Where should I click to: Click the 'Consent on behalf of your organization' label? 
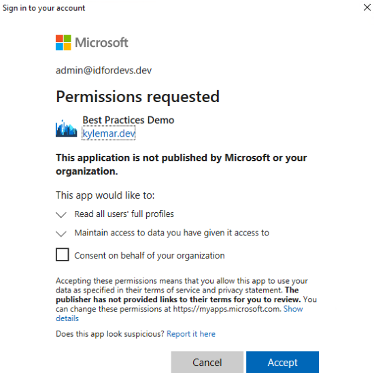150,256
